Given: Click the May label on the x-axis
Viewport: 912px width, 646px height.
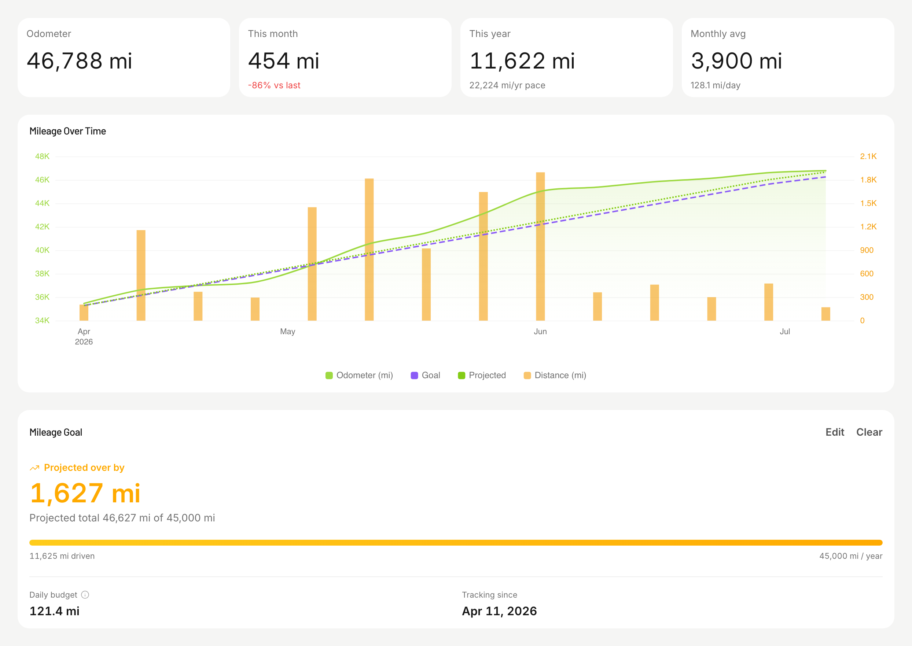Looking at the screenshot, I should (x=288, y=332).
